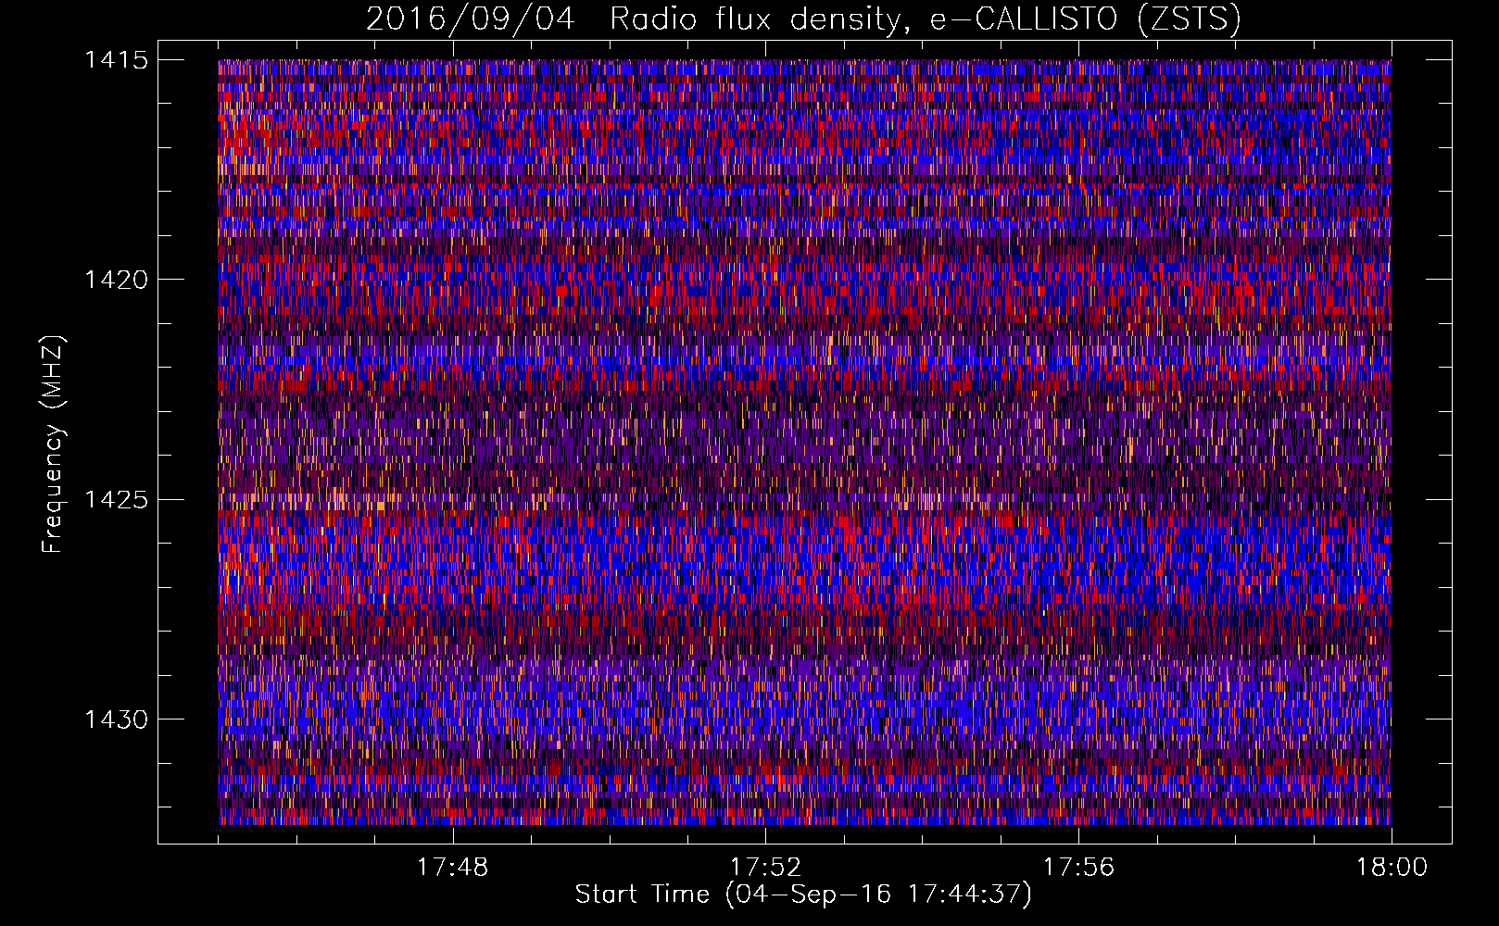Image resolution: width=1499 pixels, height=926 pixels.
Task: Click the 1430 frequency axis label
Action: click(116, 720)
